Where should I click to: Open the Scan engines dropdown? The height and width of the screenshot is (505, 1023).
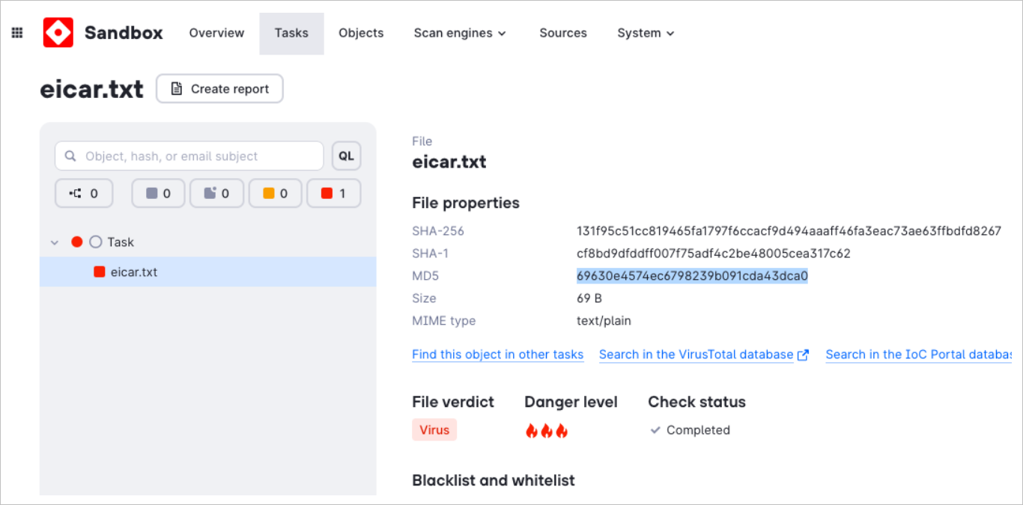coord(460,33)
